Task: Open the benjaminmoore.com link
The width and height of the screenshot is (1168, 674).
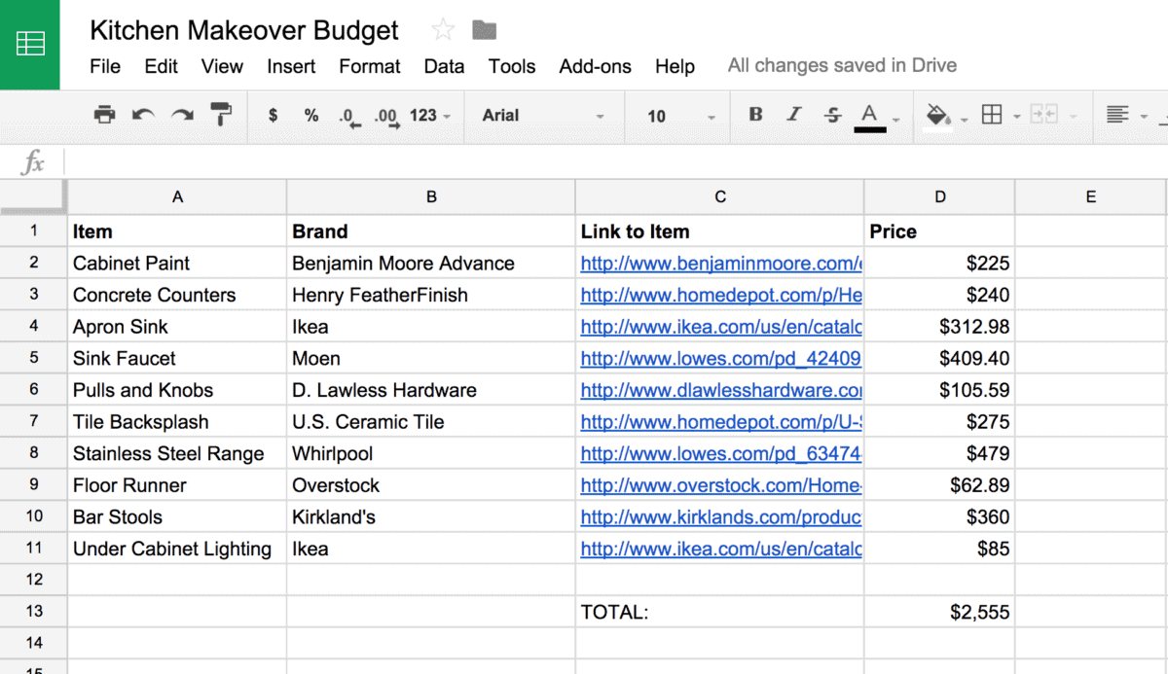Action: pyautogui.click(x=721, y=264)
